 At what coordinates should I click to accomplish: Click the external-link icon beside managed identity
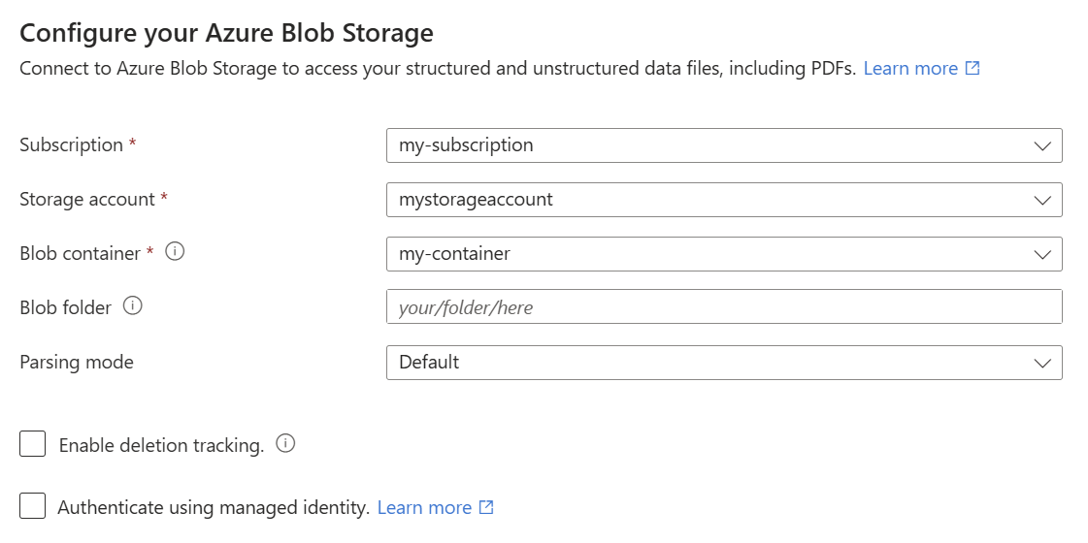(x=486, y=507)
